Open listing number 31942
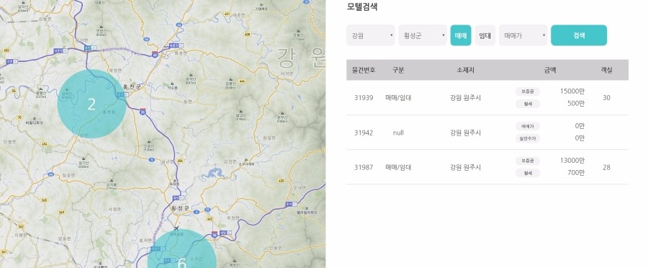The image size is (648, 268). pos(364,133)
